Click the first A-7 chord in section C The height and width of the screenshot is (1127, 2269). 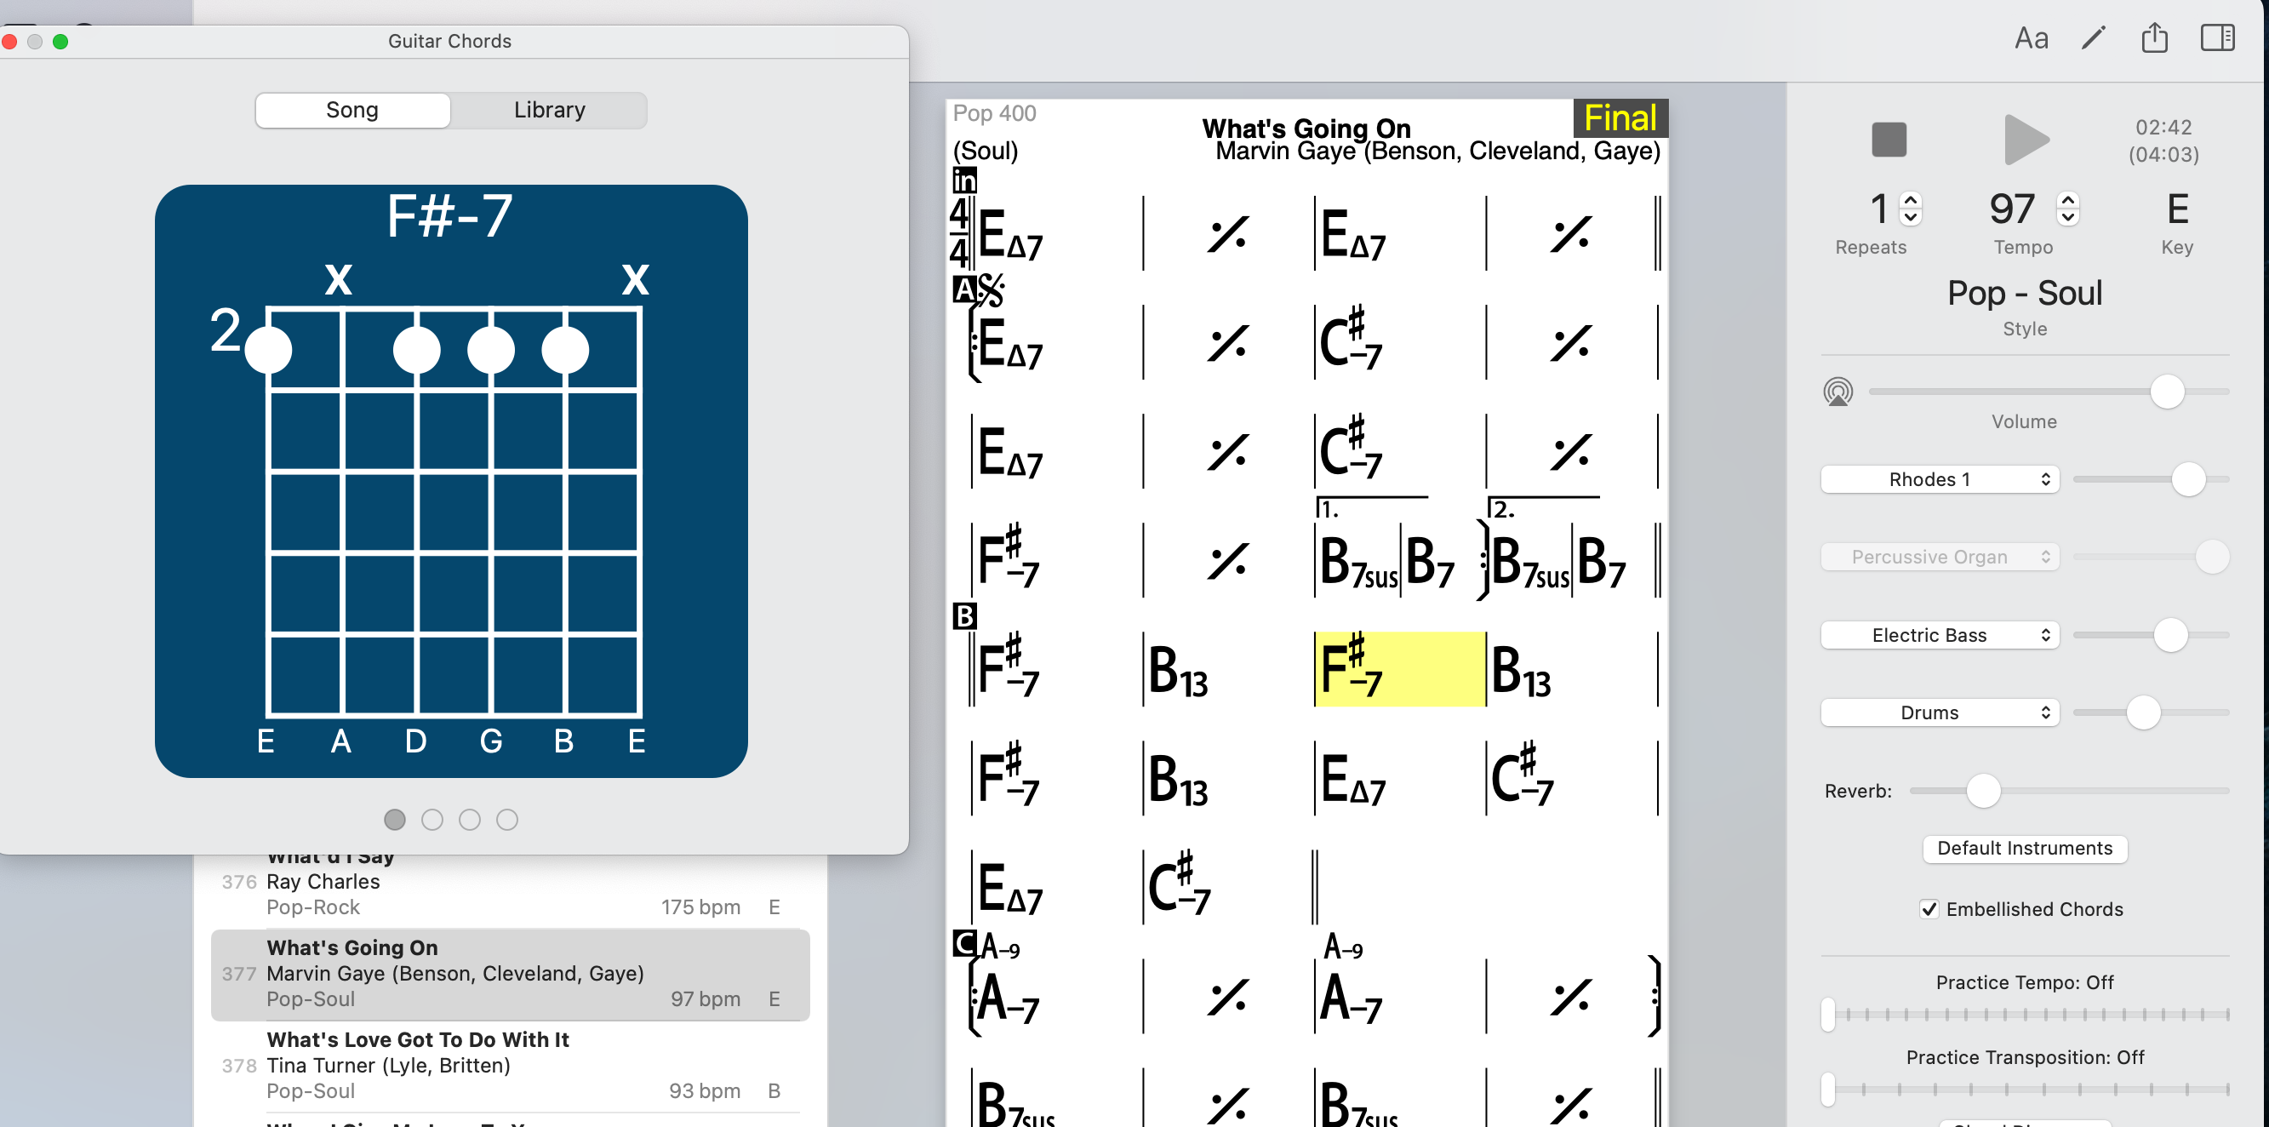1007,998
